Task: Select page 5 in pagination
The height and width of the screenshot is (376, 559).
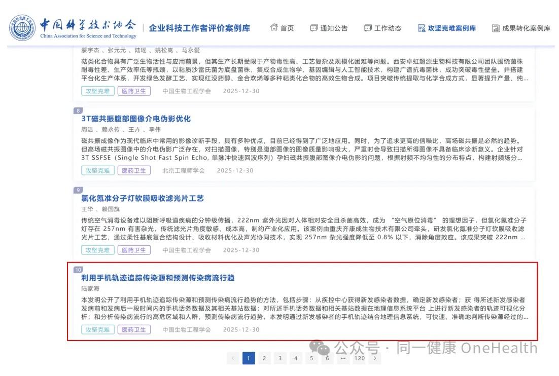Action: [x=311, y=358]
